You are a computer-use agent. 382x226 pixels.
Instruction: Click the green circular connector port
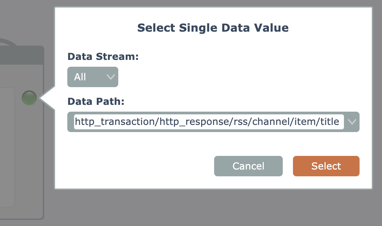pos(29,98)
